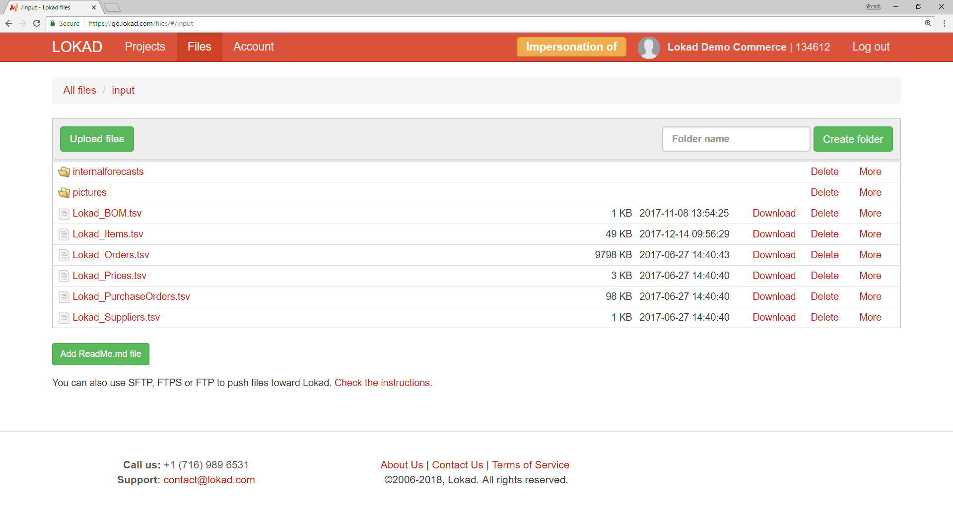Click the magnifier icon in the address bar
Screen dimensions: 953x514
coord(929,23)
